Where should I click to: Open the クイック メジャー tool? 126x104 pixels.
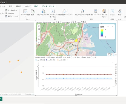[x=104, y=13]
